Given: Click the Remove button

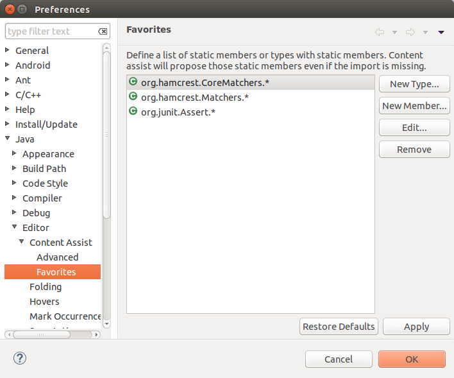Looking at the screenshot, I should (x=414, y=150).
